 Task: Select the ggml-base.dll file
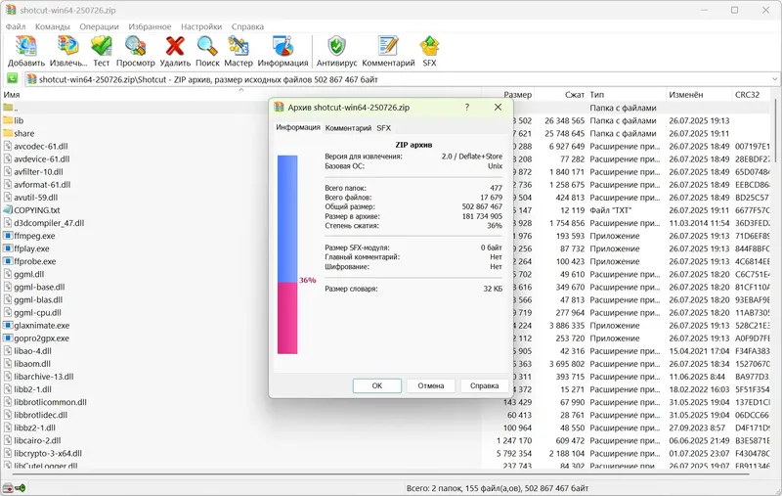coord(39,287)
